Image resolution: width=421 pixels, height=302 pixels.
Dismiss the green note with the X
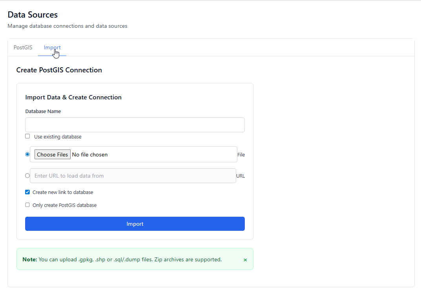coord(245,260)
